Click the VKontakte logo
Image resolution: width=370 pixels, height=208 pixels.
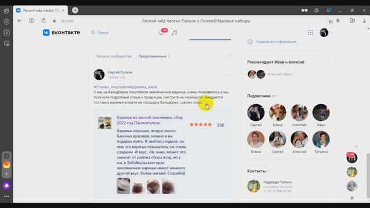coord(61,32)
